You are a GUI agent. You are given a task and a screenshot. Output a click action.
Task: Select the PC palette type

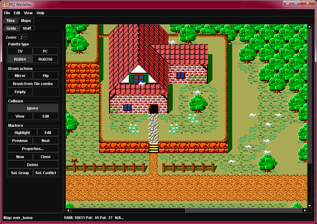[45, 51]
